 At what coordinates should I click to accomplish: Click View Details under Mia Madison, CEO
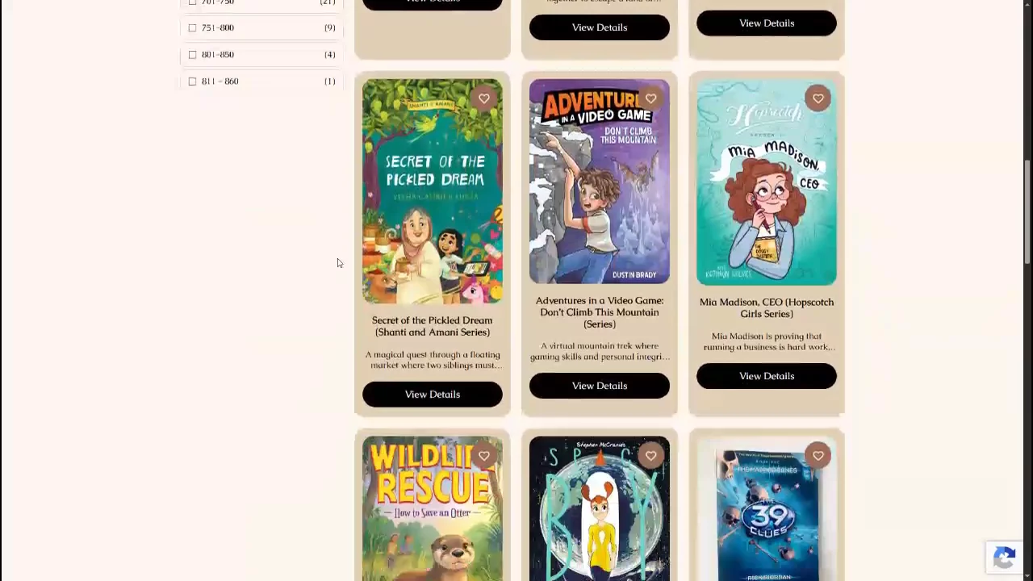(x=767, y=376)
